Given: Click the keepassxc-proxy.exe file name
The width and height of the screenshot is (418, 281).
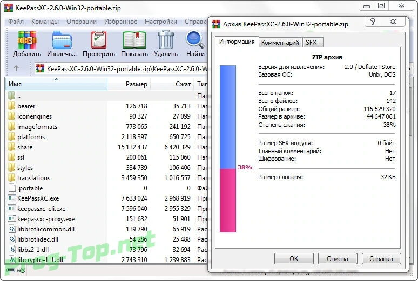Looking at the screenshot, I should pyautogui.click(x=46, y=219).
